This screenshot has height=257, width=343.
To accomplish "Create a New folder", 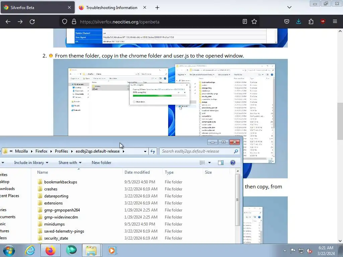I will pyautogui.click(x=101, y=163).
